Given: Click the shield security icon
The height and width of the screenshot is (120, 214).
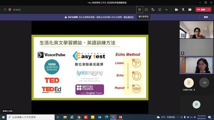Looking at the screenshot, I should pos(5,10).
